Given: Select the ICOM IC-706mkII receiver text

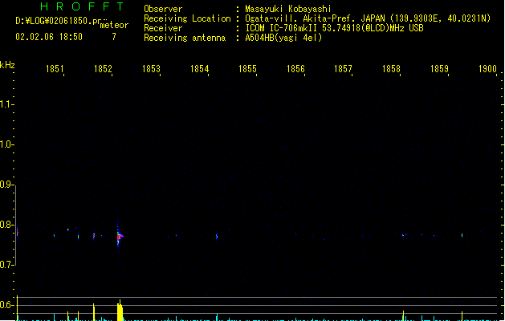Looking at the screenshot, I should [334, 28].
